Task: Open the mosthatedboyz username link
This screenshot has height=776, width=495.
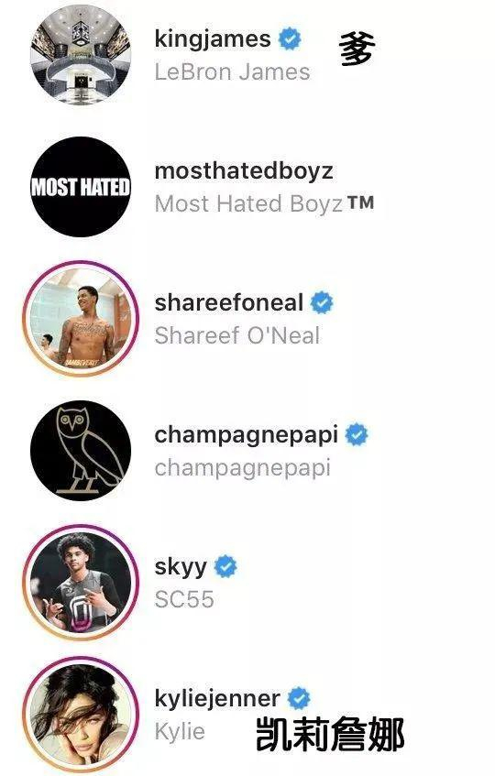Action: point(244,171)
